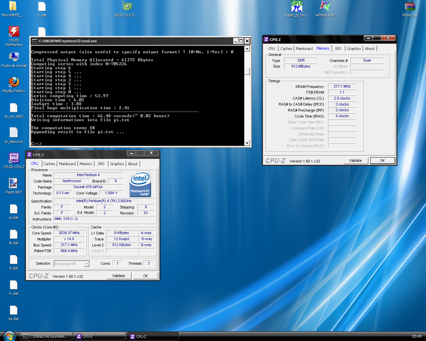
Task: Open Caches tab in the CPU window of CPU-Z
Action: click(49, 164)
